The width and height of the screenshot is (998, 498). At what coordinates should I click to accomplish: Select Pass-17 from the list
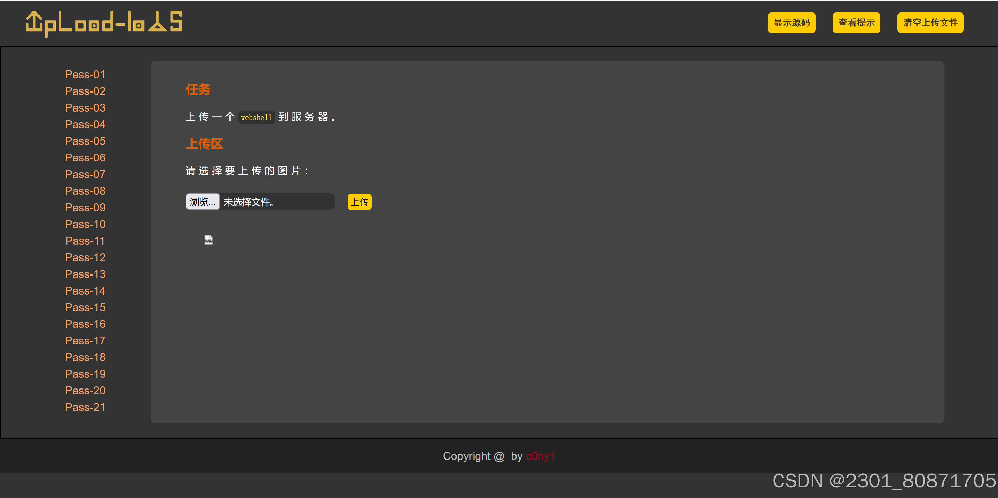click(x=85, y=341)
